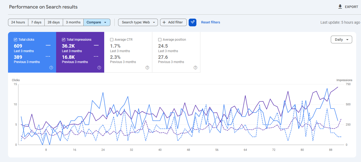Screen dimensions: 361x162
Task: Switch to the 7 days tab
Action: [x=36, y=22]
